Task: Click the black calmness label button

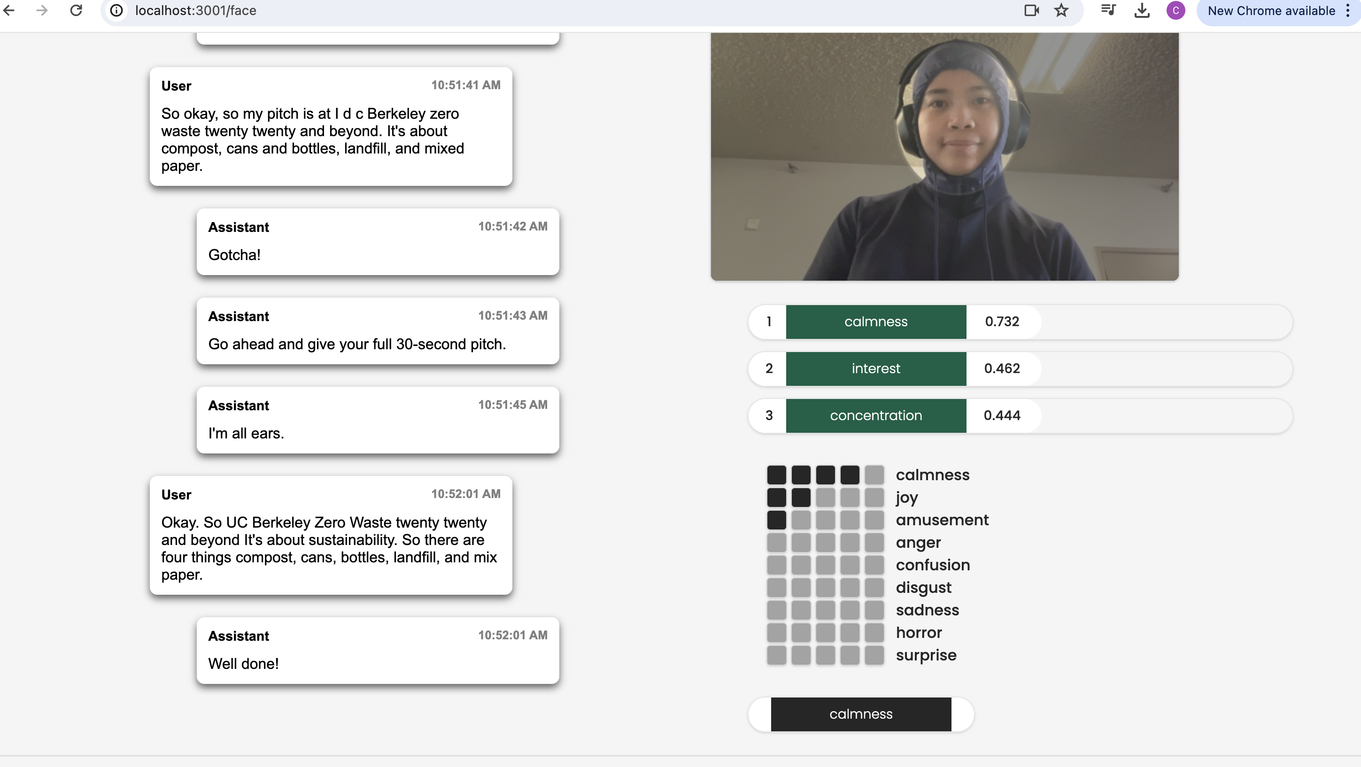Action: coord(861,714)
